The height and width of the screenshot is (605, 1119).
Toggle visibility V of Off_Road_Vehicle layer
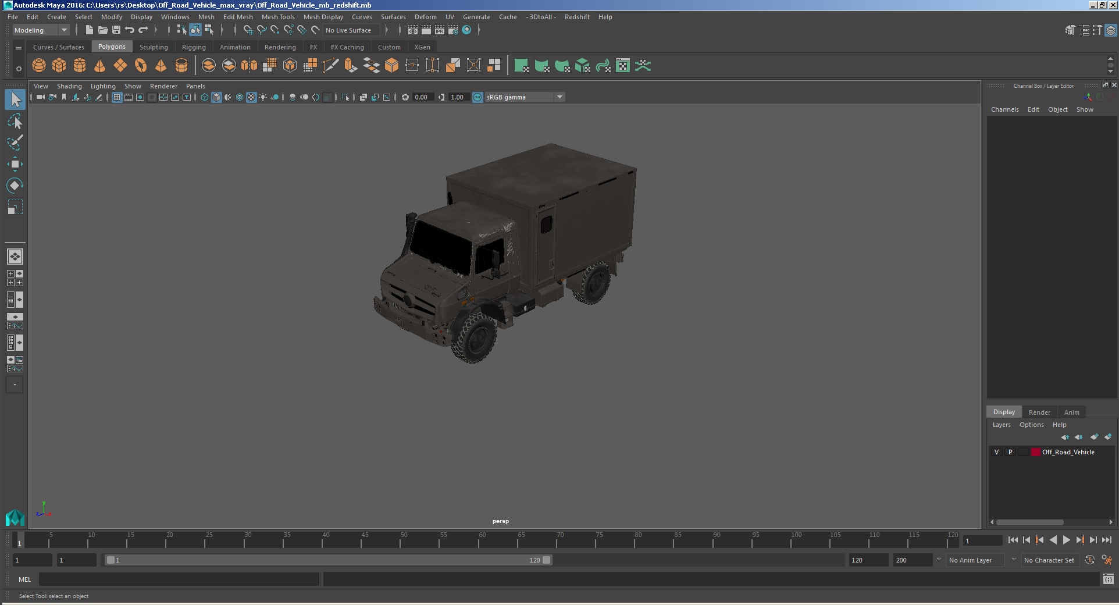[x=996, y=452]
